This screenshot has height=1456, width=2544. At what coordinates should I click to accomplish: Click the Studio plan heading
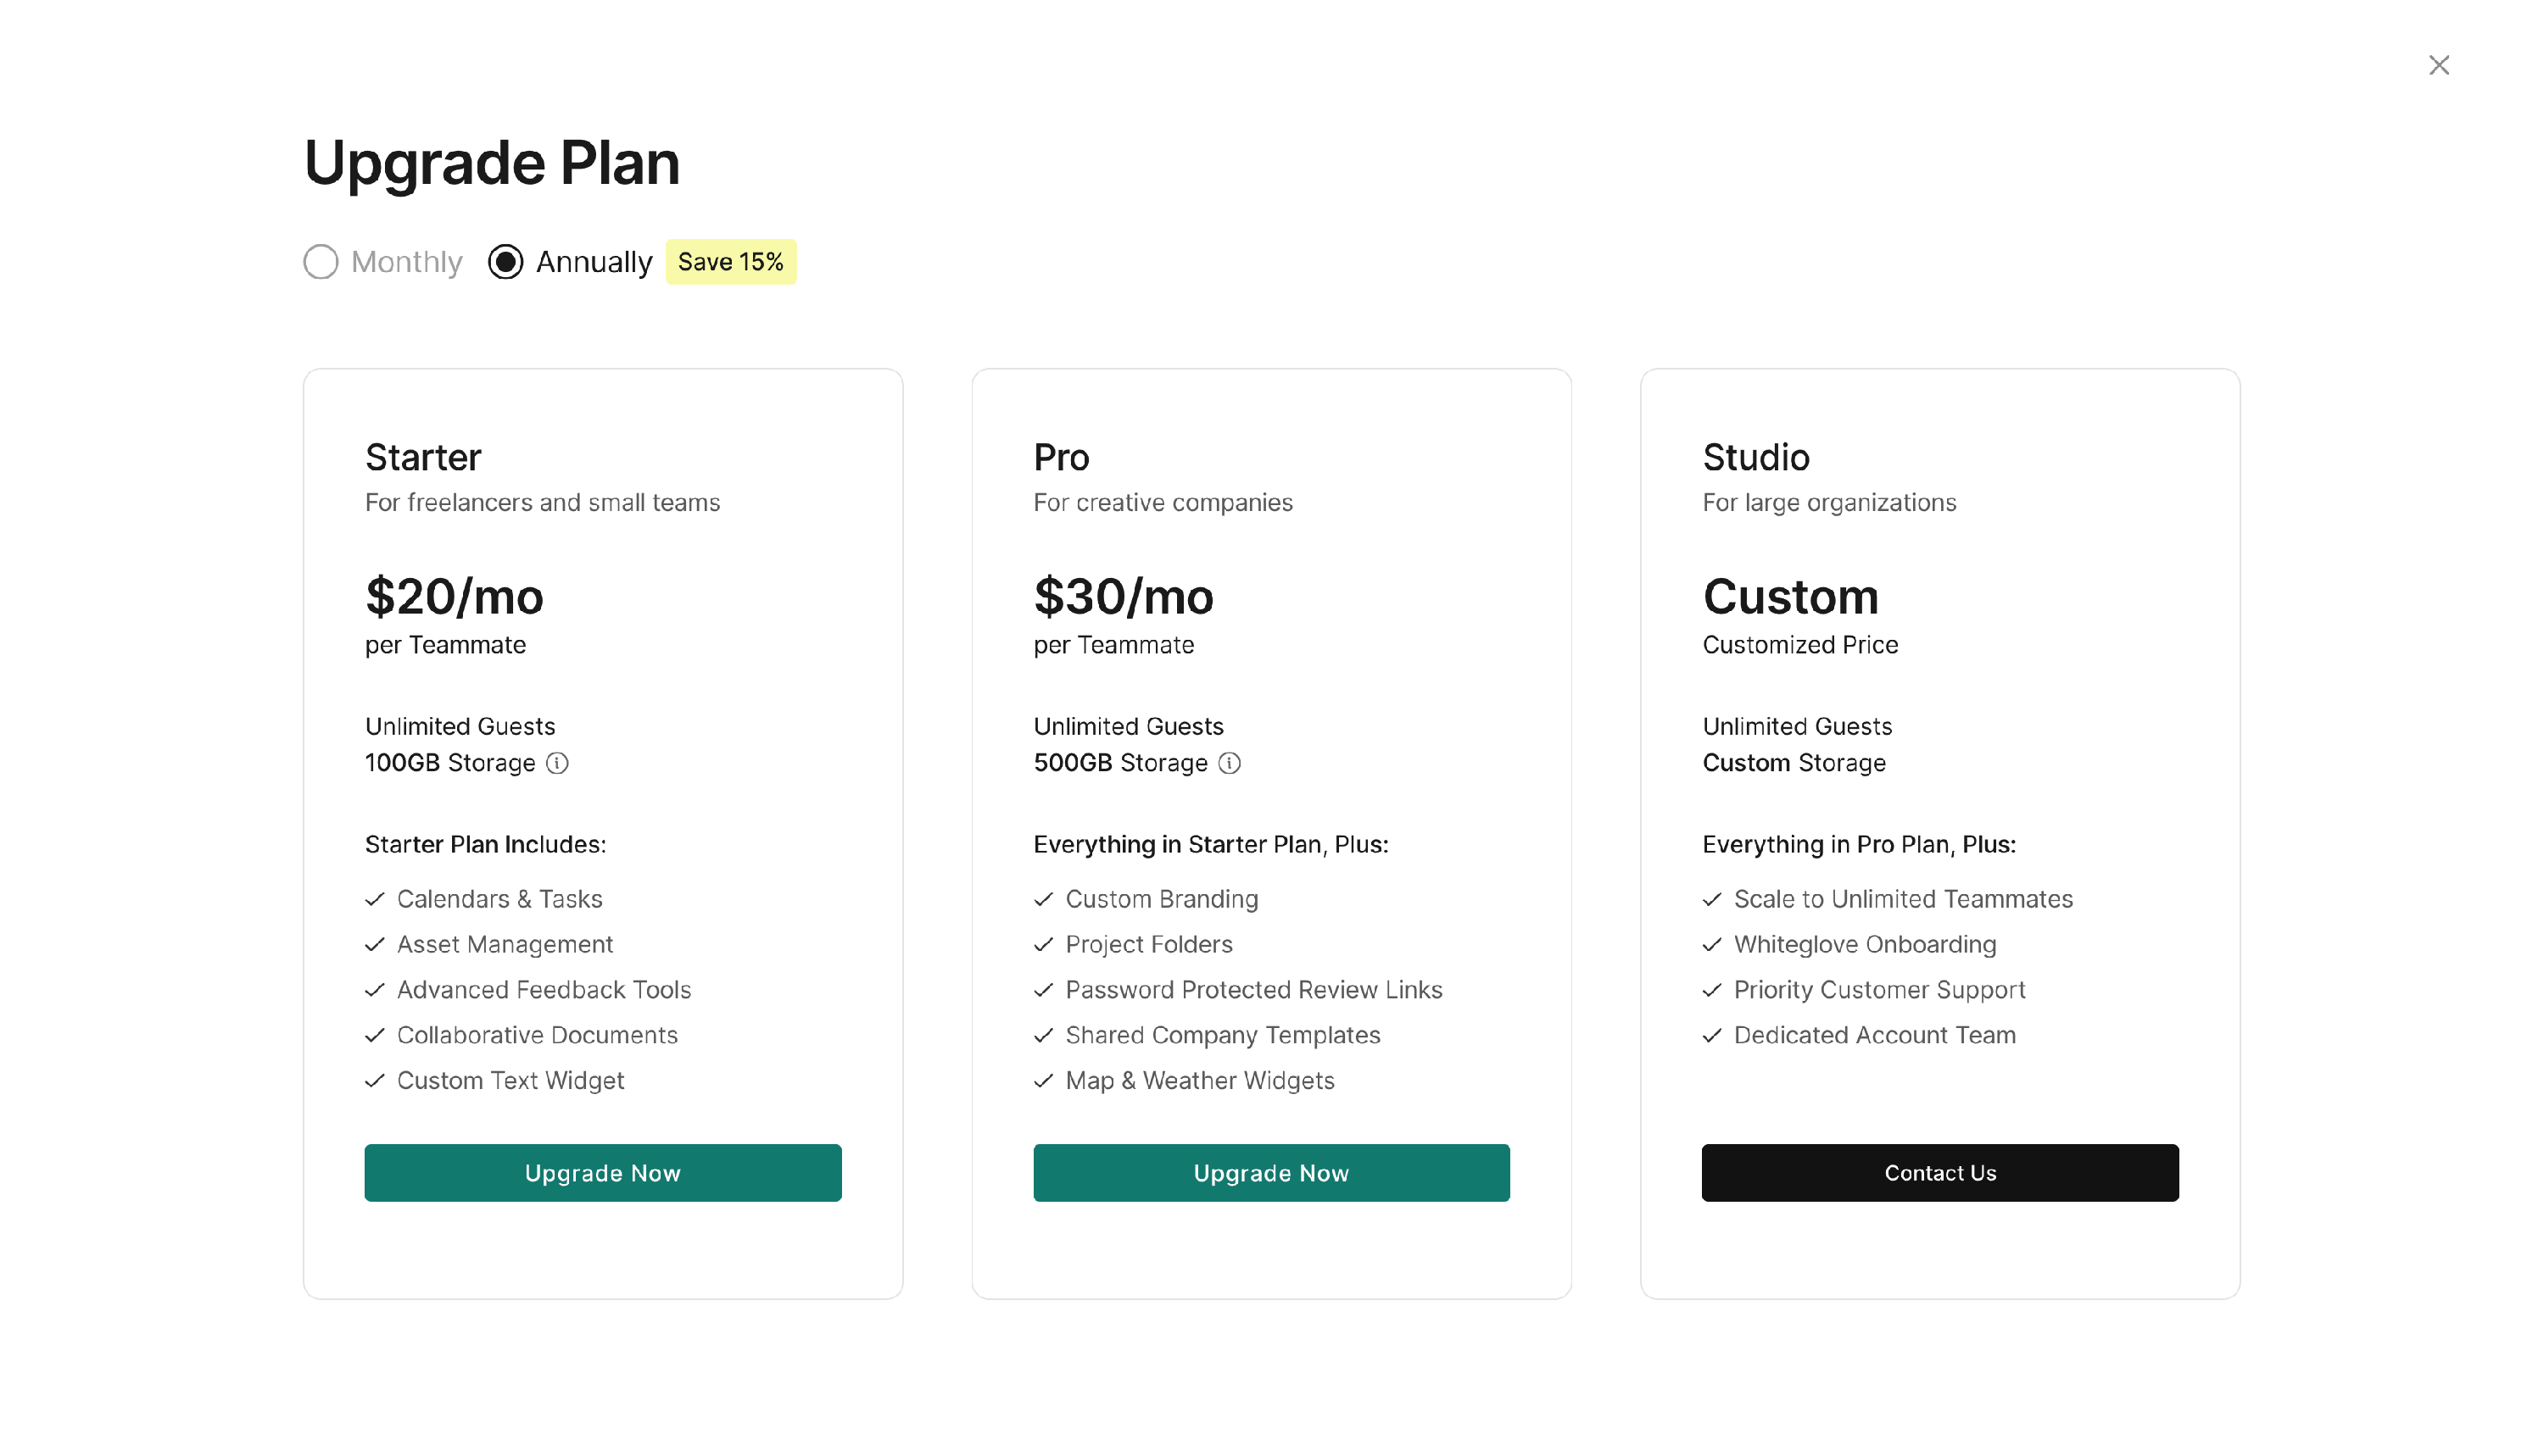[1755, 457]
